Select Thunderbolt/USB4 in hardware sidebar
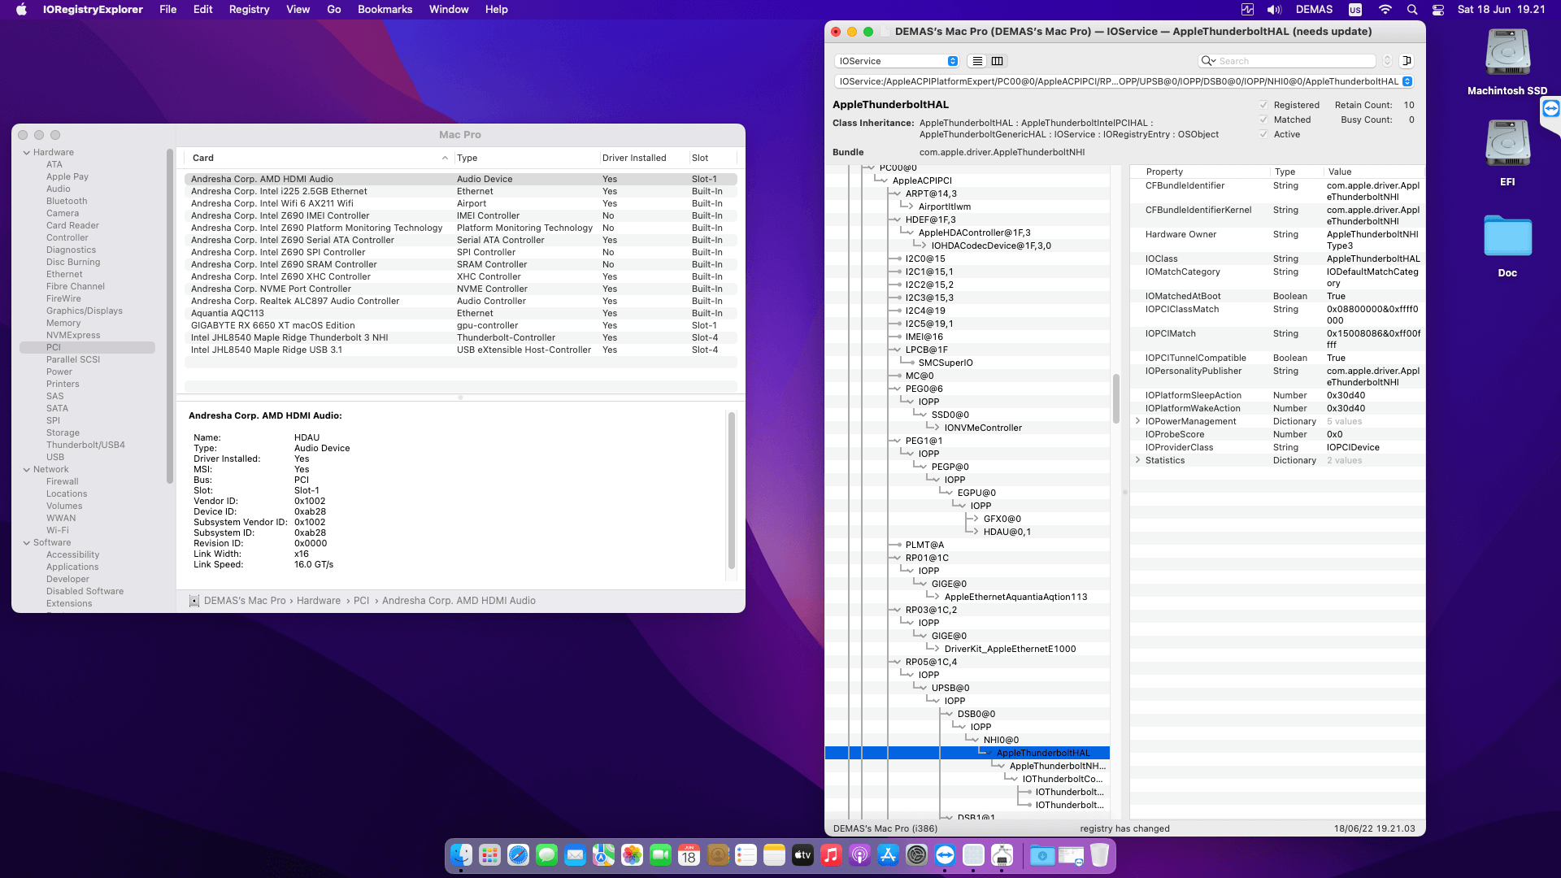Screen dimensions: 1561x878 85,445
